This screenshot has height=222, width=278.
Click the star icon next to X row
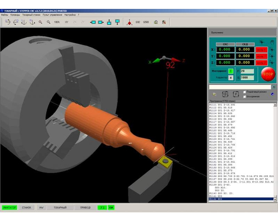pyautogui.click(x=272, y=49)
